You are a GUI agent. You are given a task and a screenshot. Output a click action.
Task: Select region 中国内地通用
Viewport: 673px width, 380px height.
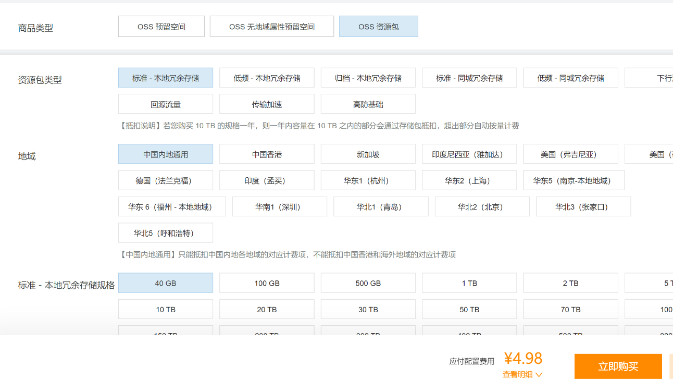[x=166, y=154]
